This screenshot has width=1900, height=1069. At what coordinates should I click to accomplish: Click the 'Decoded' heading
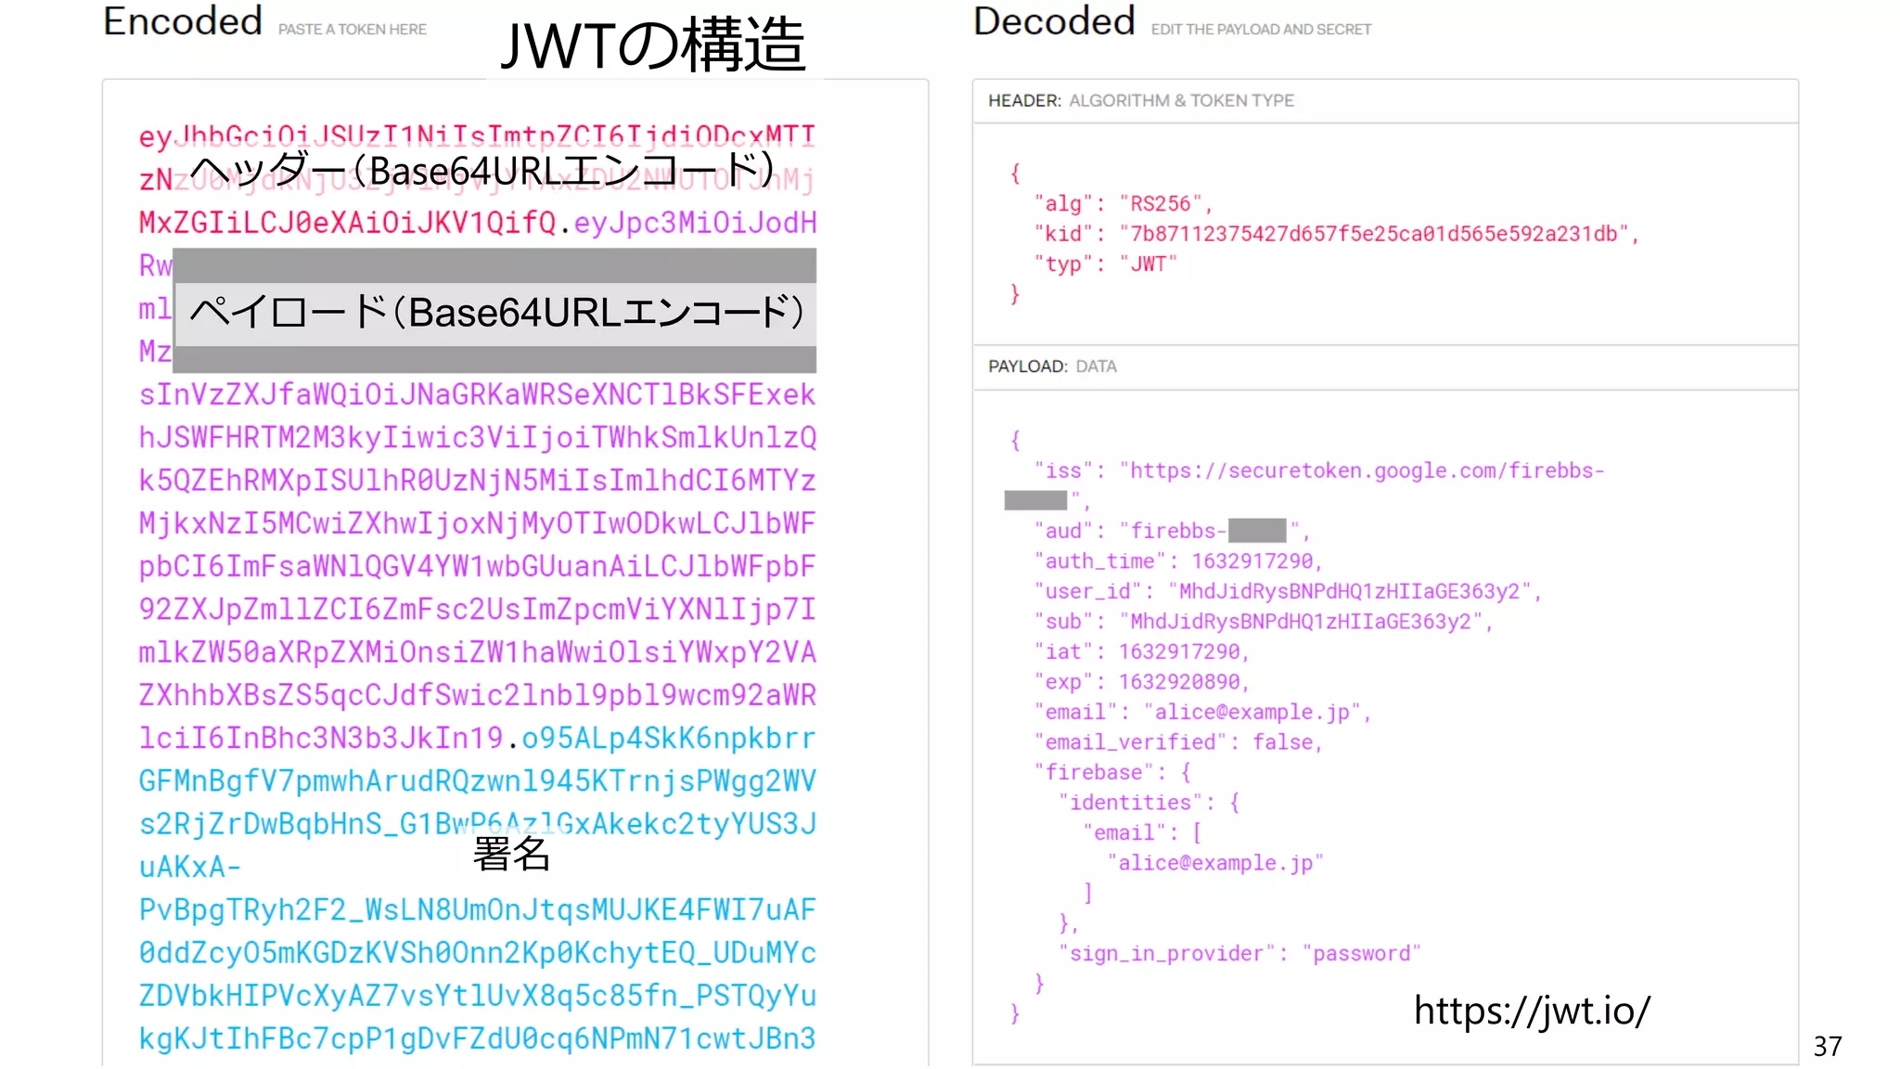point(1054,21)
